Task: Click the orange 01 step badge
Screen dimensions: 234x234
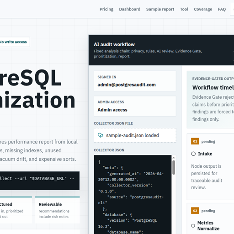Action: click(195, 141)
